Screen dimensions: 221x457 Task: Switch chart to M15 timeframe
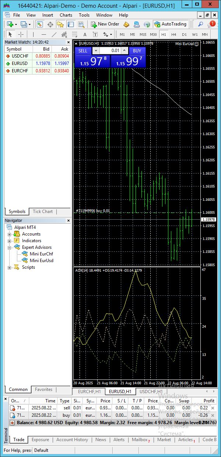143,34
